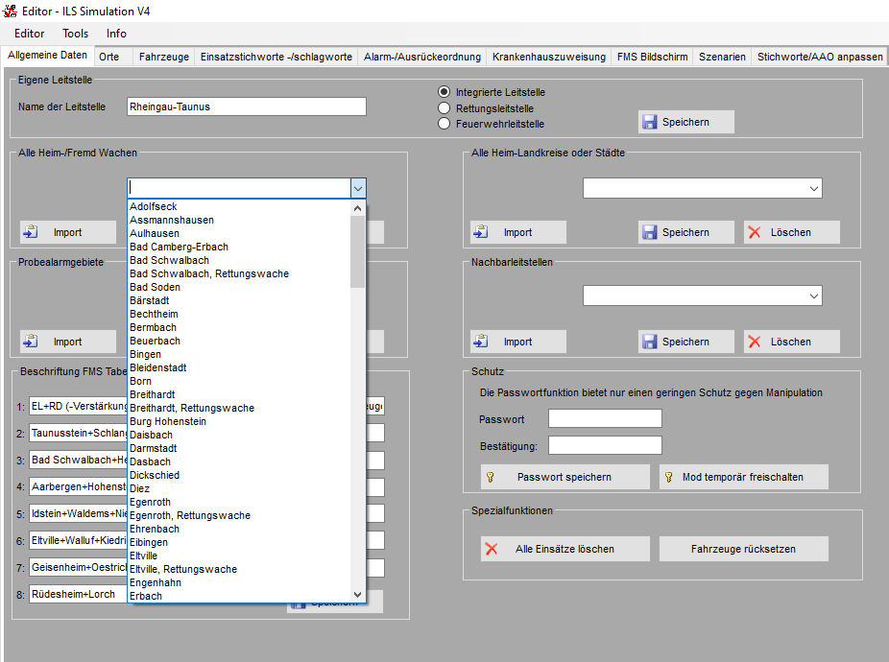
Task: Open the Tools menu
Action: point(76,34)
